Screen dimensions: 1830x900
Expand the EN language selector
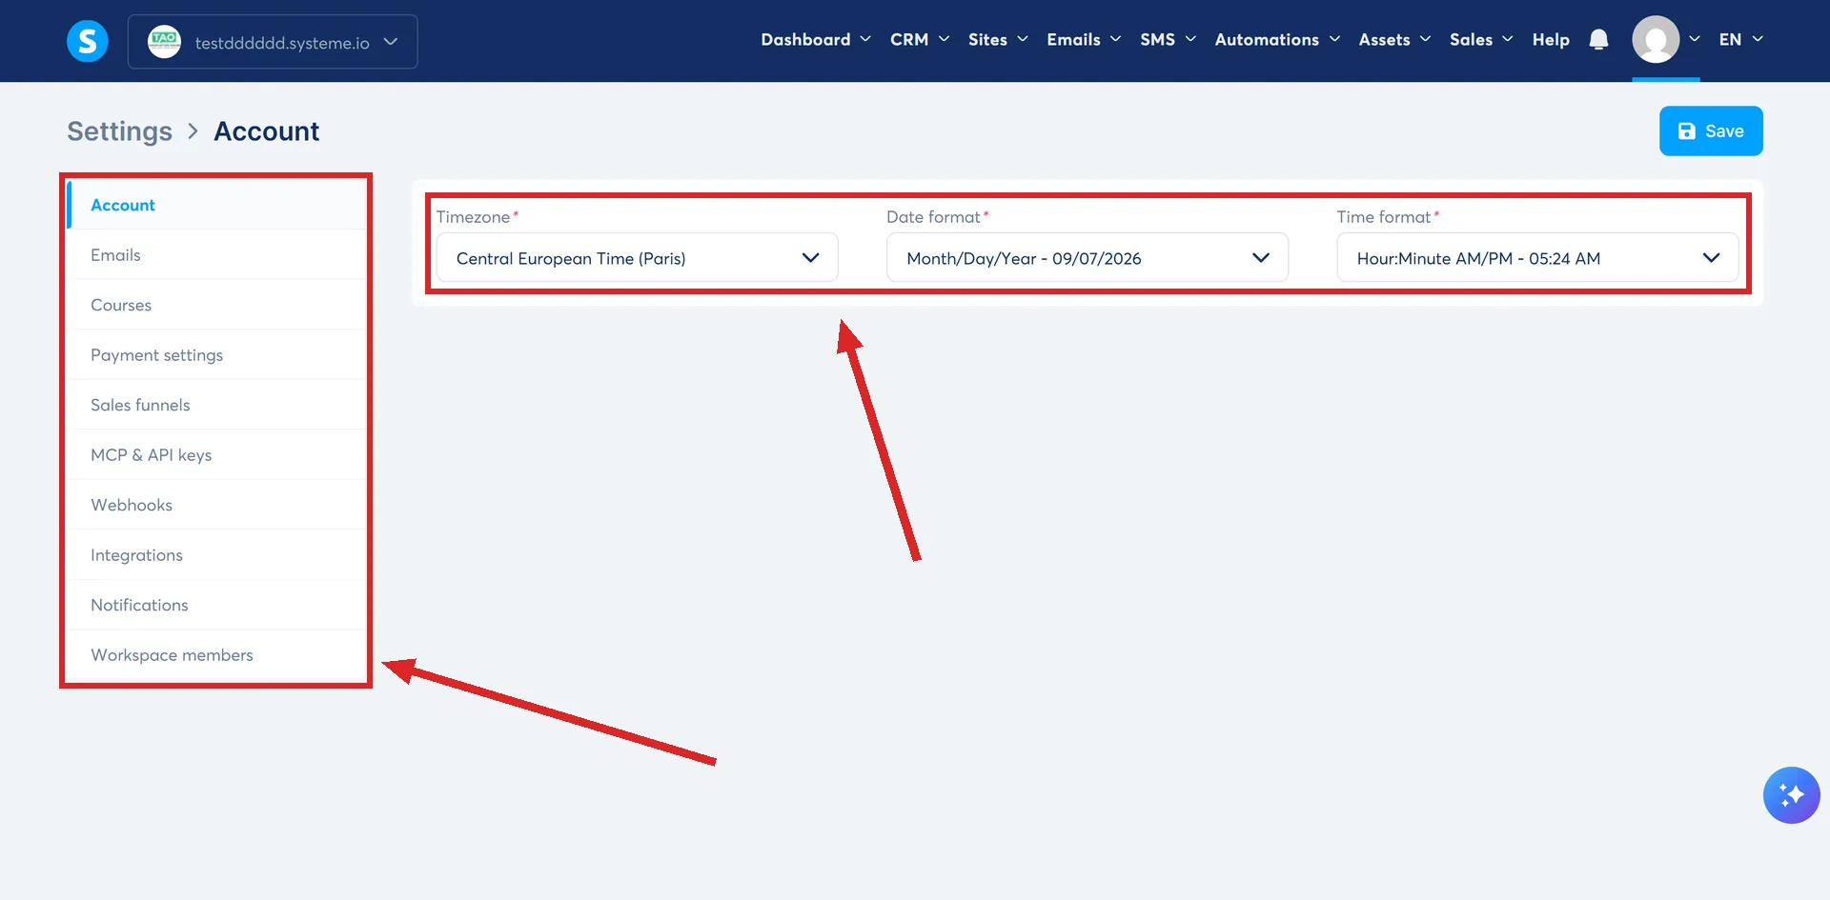tap(1740, 40)
